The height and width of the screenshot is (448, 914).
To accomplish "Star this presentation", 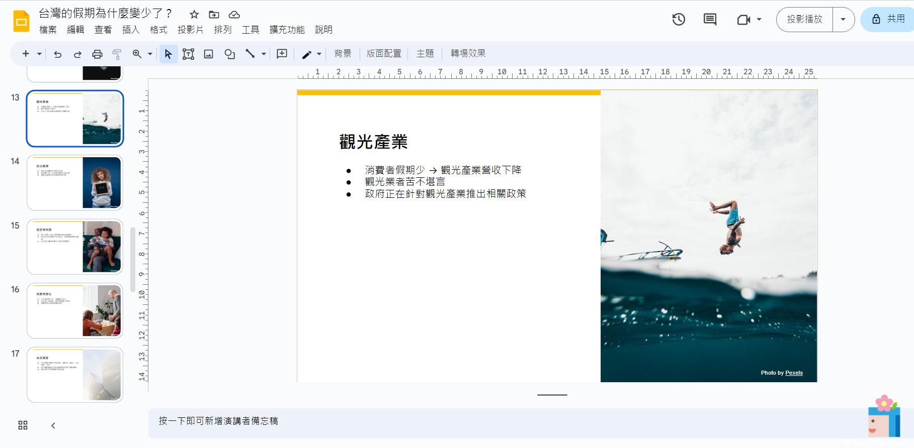I will 194,15.
